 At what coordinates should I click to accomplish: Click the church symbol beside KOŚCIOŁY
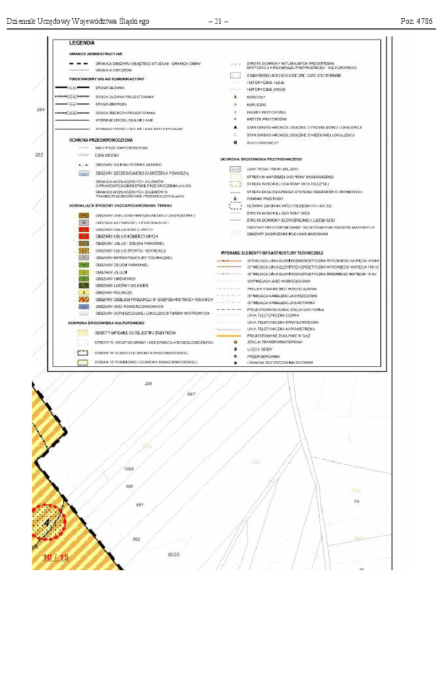pyautogui.click(x=236, y=97)
